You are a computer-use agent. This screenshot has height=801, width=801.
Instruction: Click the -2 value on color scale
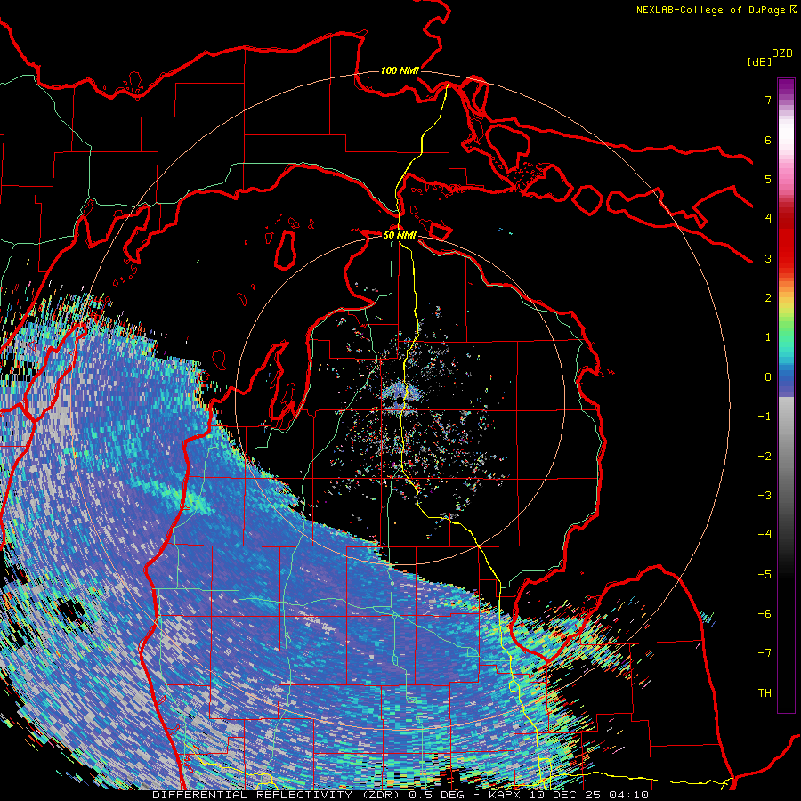tap(765, 457)
